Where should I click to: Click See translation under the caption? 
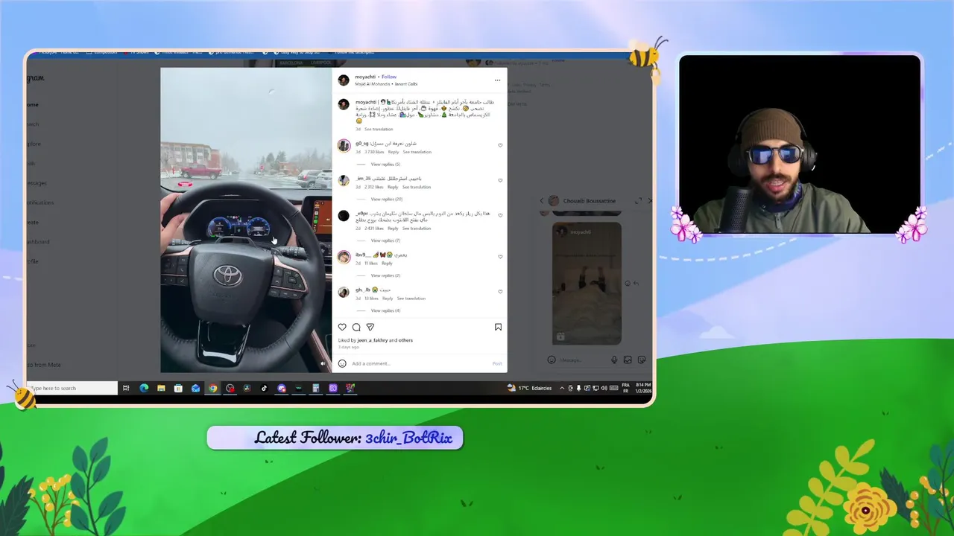(x=379, y=130)
